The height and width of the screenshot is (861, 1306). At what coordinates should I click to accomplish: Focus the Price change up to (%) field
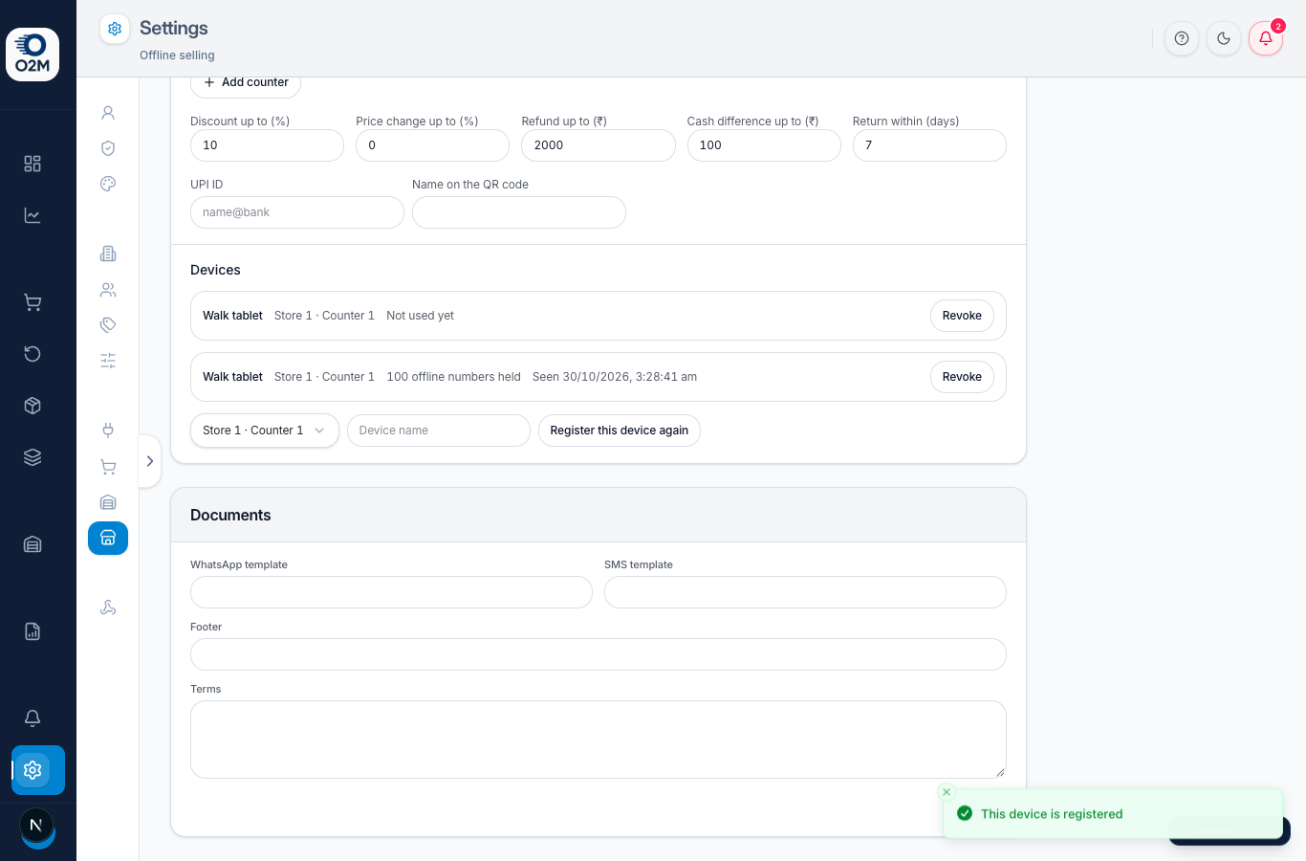pyautogui.click(x=432, y=145)
